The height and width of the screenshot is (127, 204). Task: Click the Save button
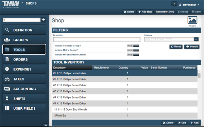tap(196, 12)
